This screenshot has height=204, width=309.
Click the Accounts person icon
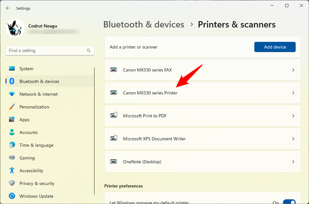tap(12, 132)
